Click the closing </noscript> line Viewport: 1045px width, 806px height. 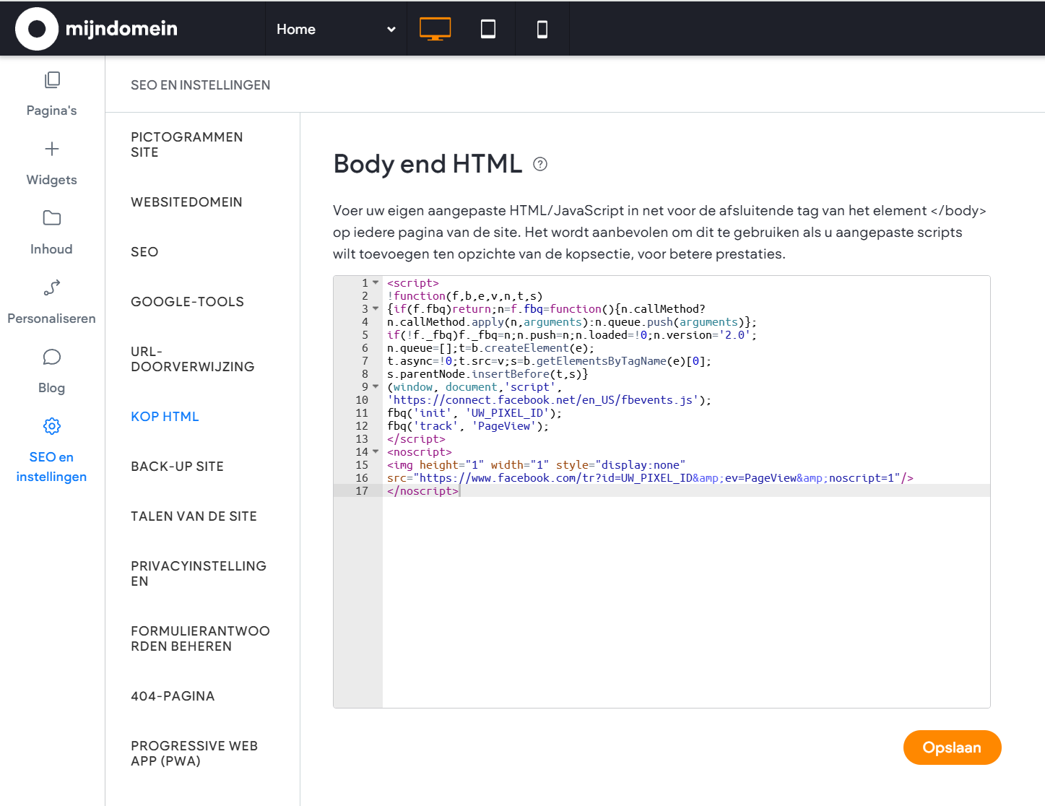click(x=422, y=491)
